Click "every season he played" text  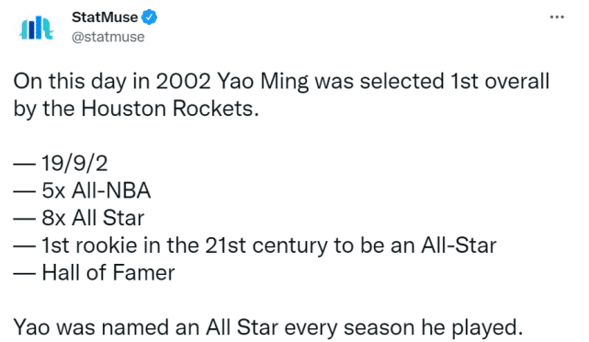(x=403, y=327)
